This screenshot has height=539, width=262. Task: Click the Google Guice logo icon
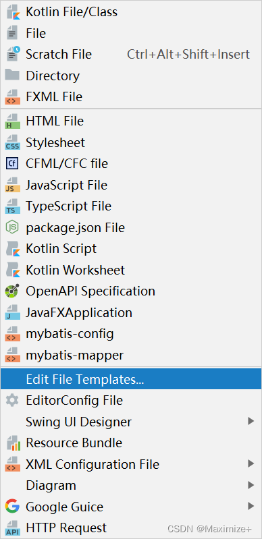point(13,507)
